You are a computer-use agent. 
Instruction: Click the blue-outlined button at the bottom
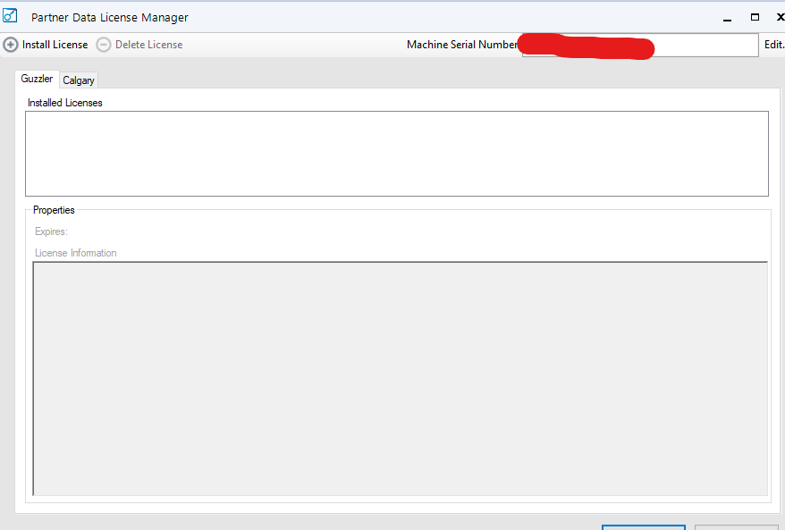[644, 527]
